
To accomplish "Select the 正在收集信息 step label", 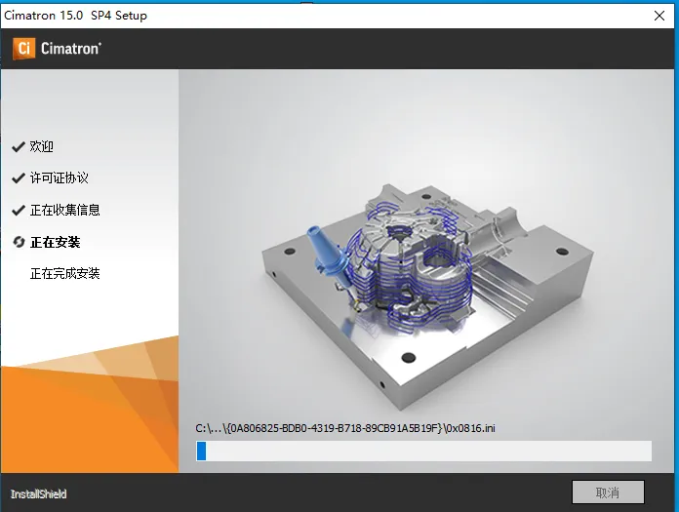I will pyautogui.click(x=65, y=210).
